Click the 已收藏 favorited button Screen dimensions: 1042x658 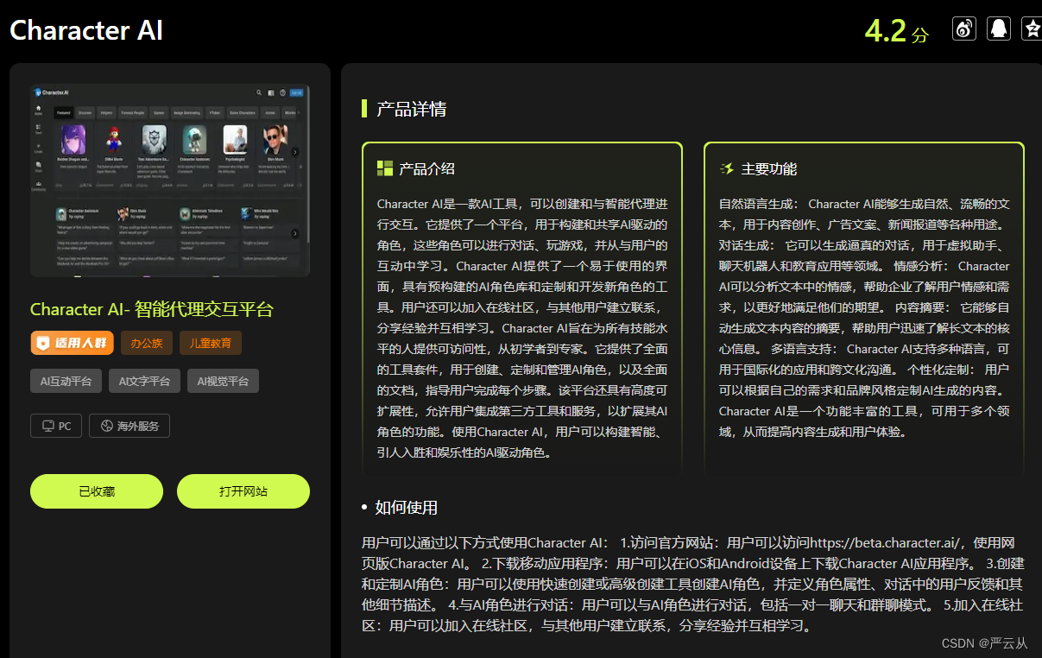[97, 491]
